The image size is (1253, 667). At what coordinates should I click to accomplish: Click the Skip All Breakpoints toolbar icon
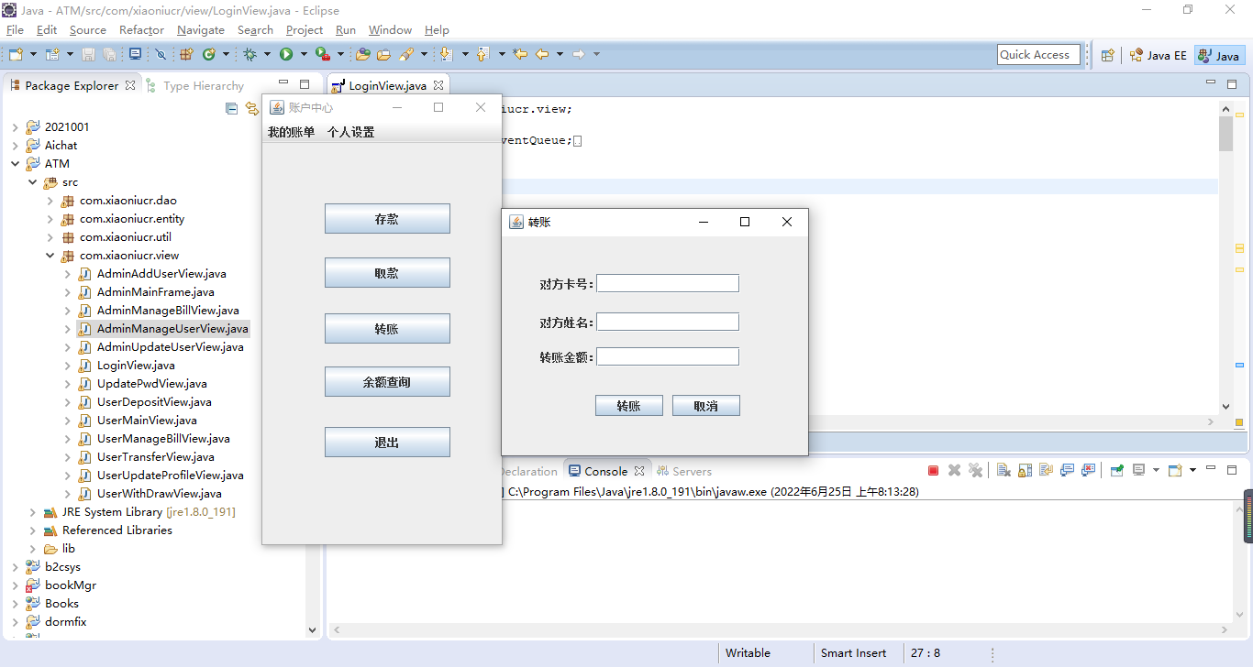tap(161, 54)
